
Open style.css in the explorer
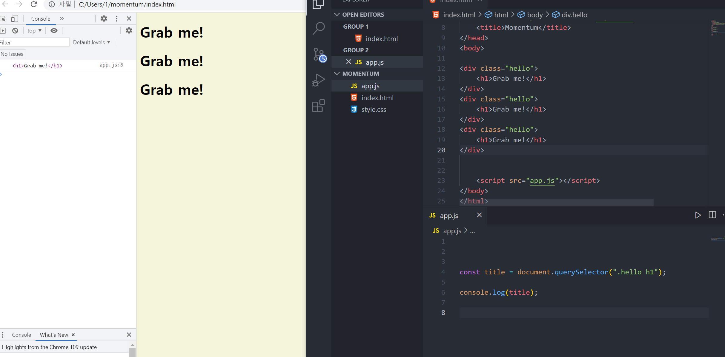[374, 109]
